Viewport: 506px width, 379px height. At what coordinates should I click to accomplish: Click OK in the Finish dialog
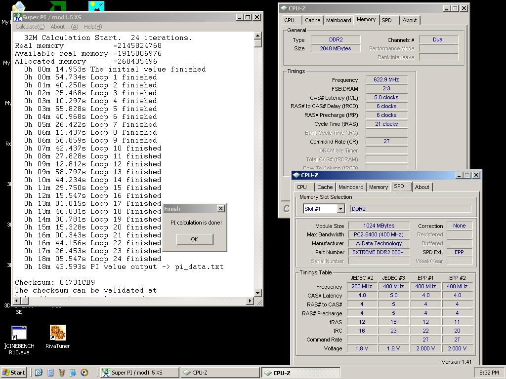tap(195, 239)
